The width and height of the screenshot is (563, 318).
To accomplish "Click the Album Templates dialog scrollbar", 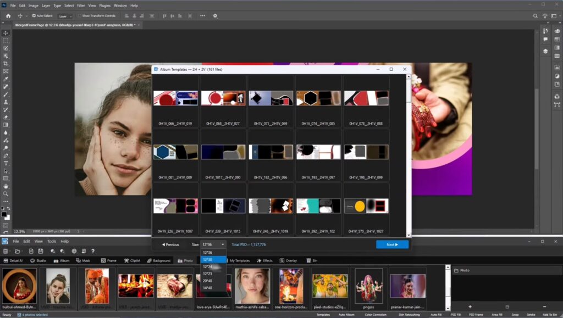I will click(x=409, y=91).
